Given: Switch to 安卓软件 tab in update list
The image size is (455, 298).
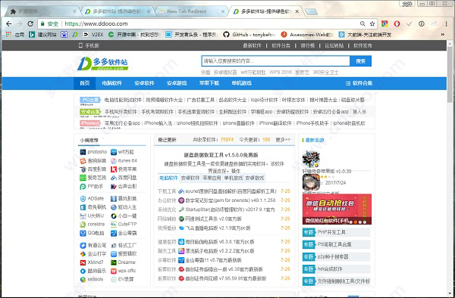Looking at the screenshot, I should (190, 178).
